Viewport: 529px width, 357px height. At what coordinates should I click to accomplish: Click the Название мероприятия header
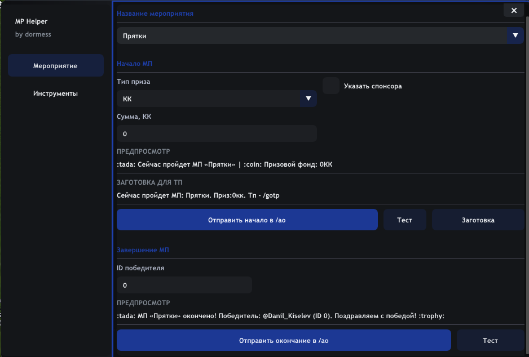click(x=155, y=14)
